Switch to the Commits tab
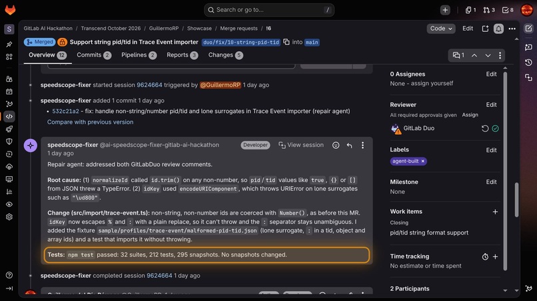The height and width of the screenshot is (301, 537). pos(94,55)
